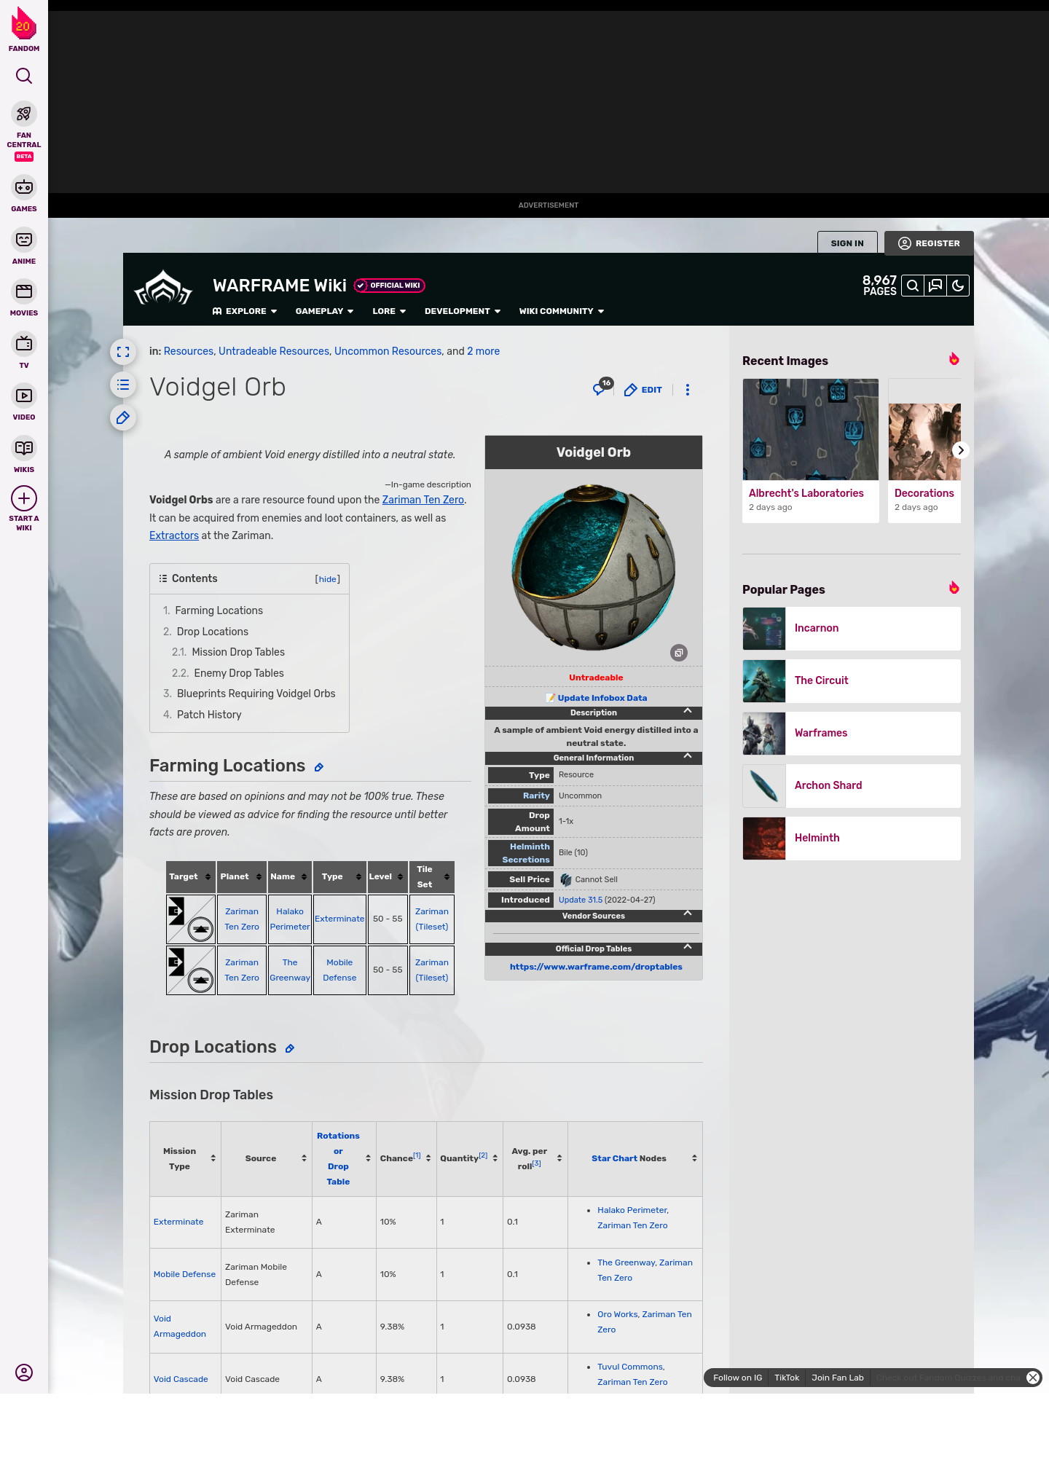Edit the Drop Locations section pencil
The image size is (1049, 1457).
click(x=290, y=1048)
